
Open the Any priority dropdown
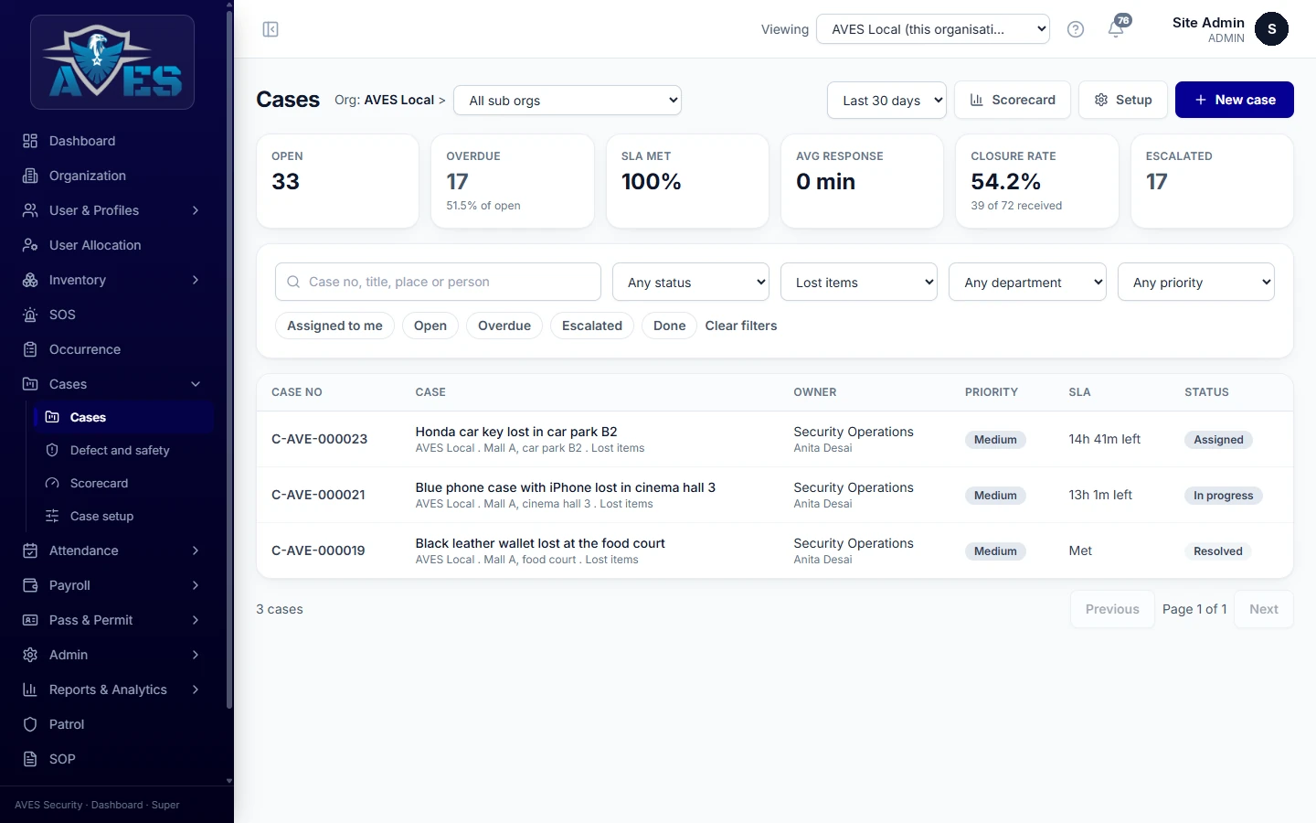(x=1196, y=283)
